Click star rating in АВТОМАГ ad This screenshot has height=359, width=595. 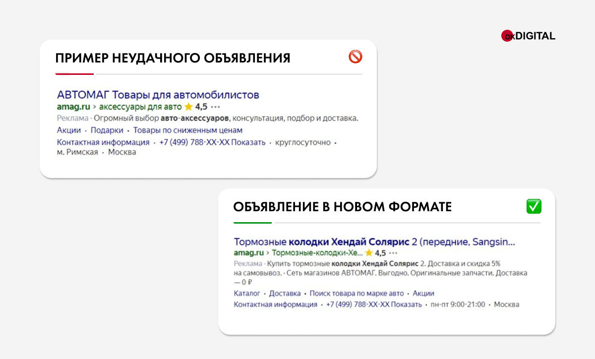pos(188,107)
